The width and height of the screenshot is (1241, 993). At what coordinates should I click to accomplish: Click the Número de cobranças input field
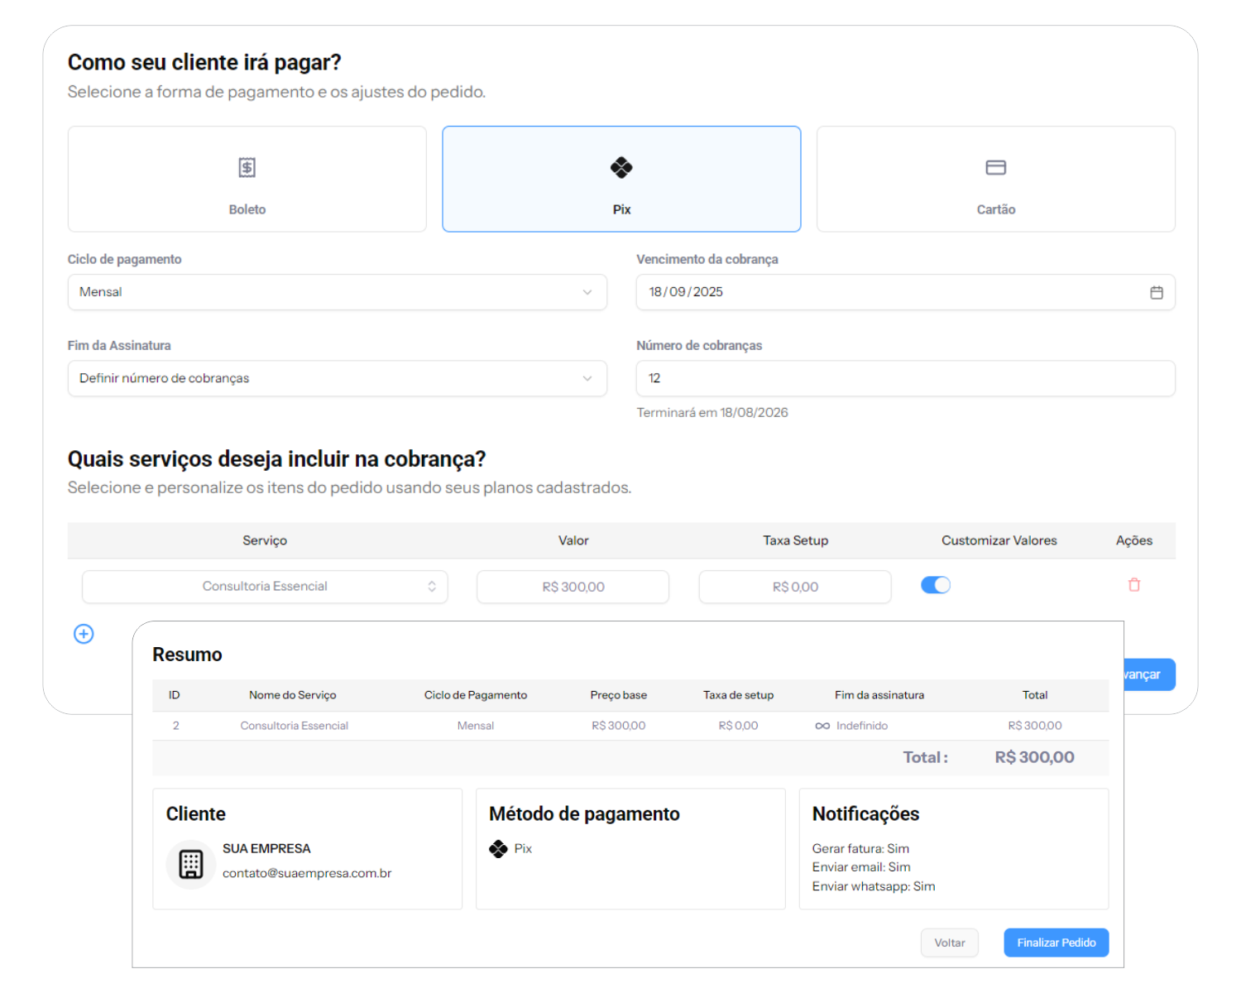pyautogui.click(x=904, y=378)
